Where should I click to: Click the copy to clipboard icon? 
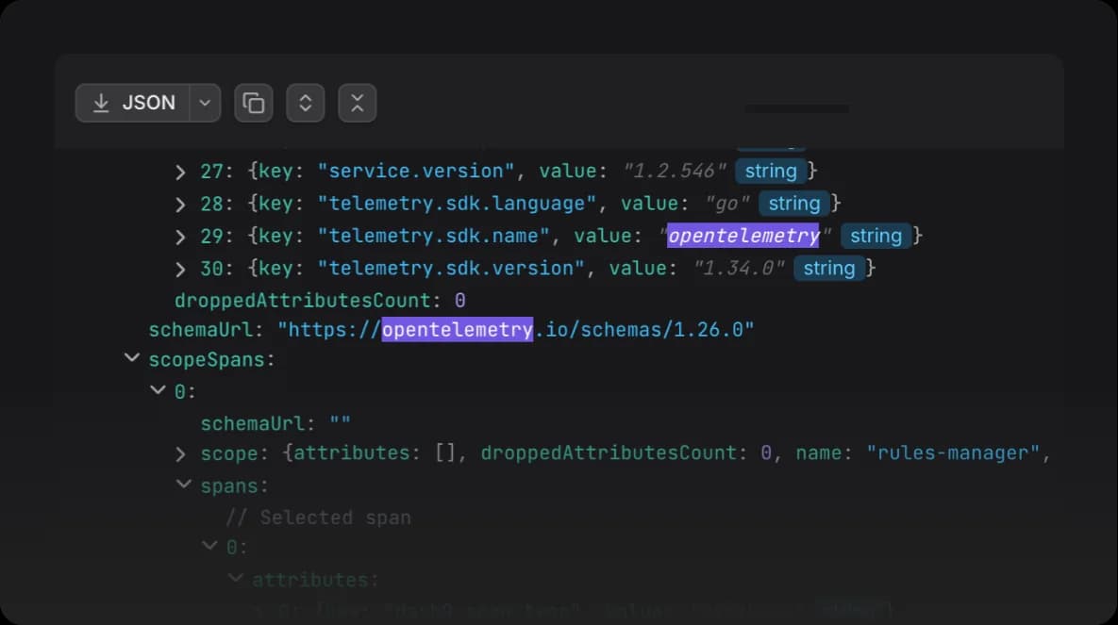(254, 104)
